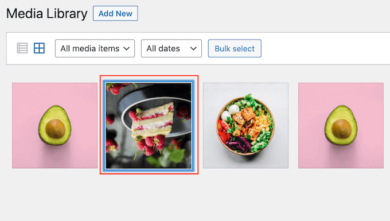The height and width of the screenshot is (221, 390).
Task: Choose the tofu and vegetable bowl photo
Action: [x=245, y=126]
